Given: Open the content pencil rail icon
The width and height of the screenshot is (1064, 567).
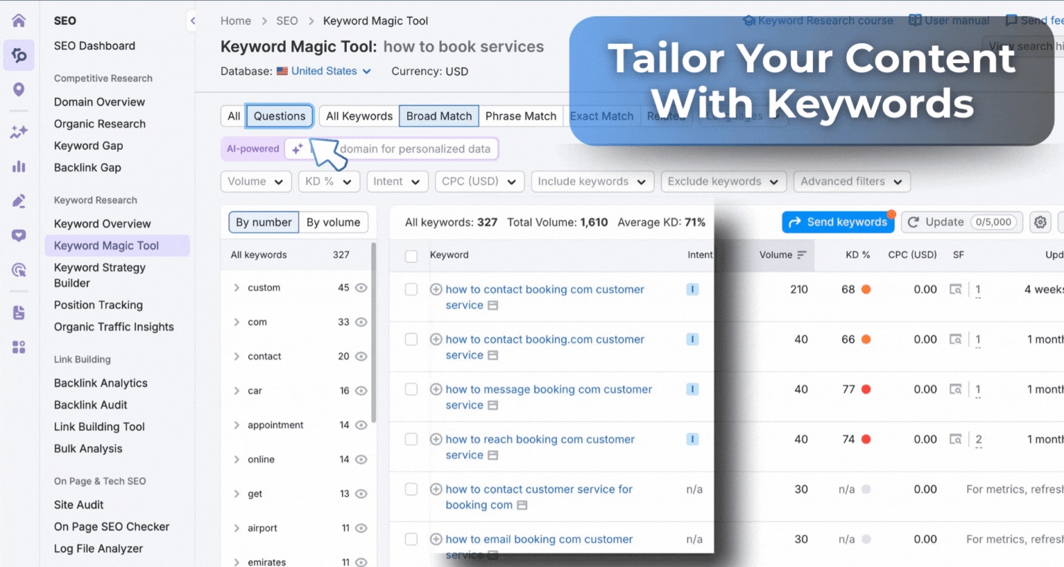Looking at the screenshot, I should point(18,201).
